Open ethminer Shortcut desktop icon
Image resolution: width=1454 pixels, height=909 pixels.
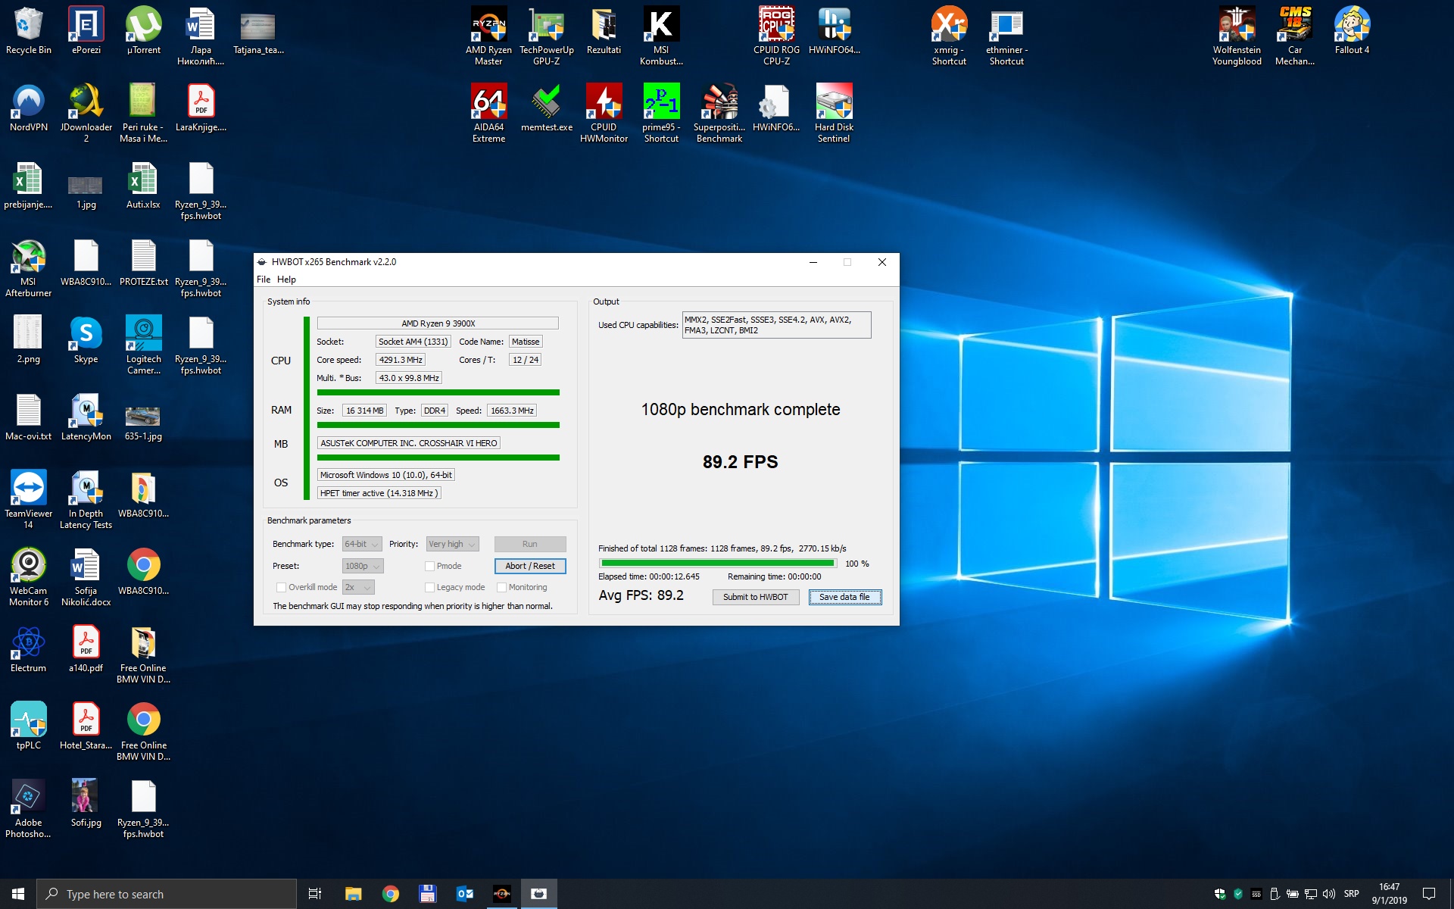(x=1006, y=36)
